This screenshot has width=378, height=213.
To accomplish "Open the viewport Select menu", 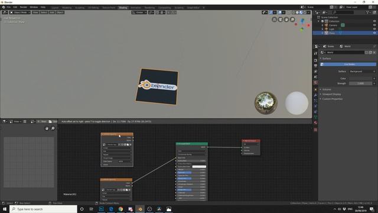I will coord(44,12).
